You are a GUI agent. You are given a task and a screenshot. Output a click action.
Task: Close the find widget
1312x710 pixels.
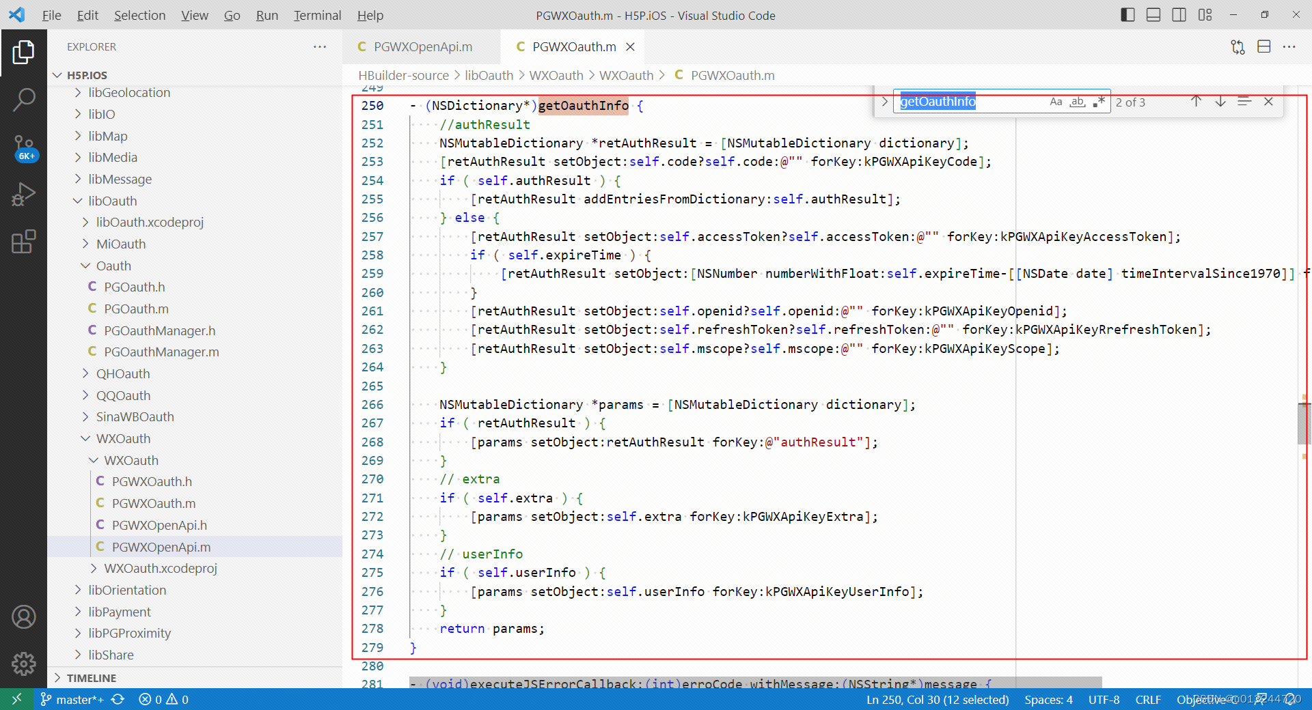(1268, 102)
